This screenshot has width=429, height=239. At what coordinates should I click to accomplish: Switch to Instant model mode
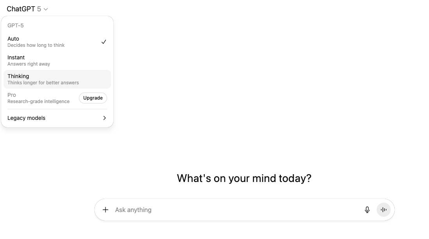click(16, 57)
